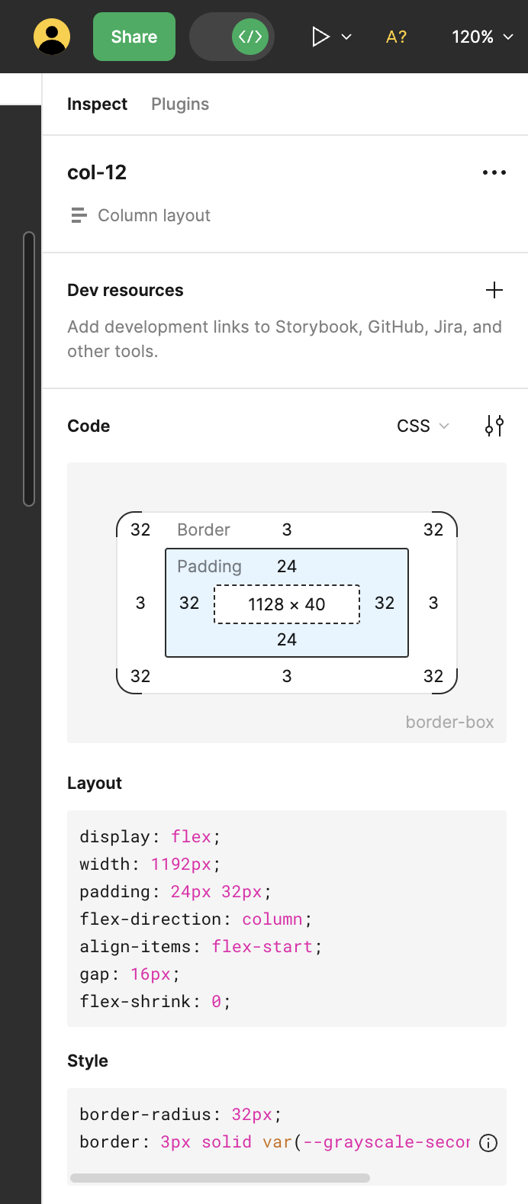The height and width of the screenshot is (1204, 528).
Task: Click the user avatar icon
Action: click(52, 37)
